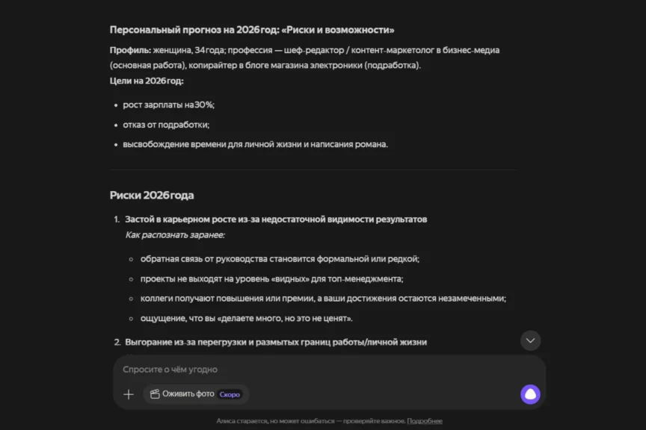Click the Персональный прогноз на 2026 год heading
646x430 pixels.
coord(252,30)
